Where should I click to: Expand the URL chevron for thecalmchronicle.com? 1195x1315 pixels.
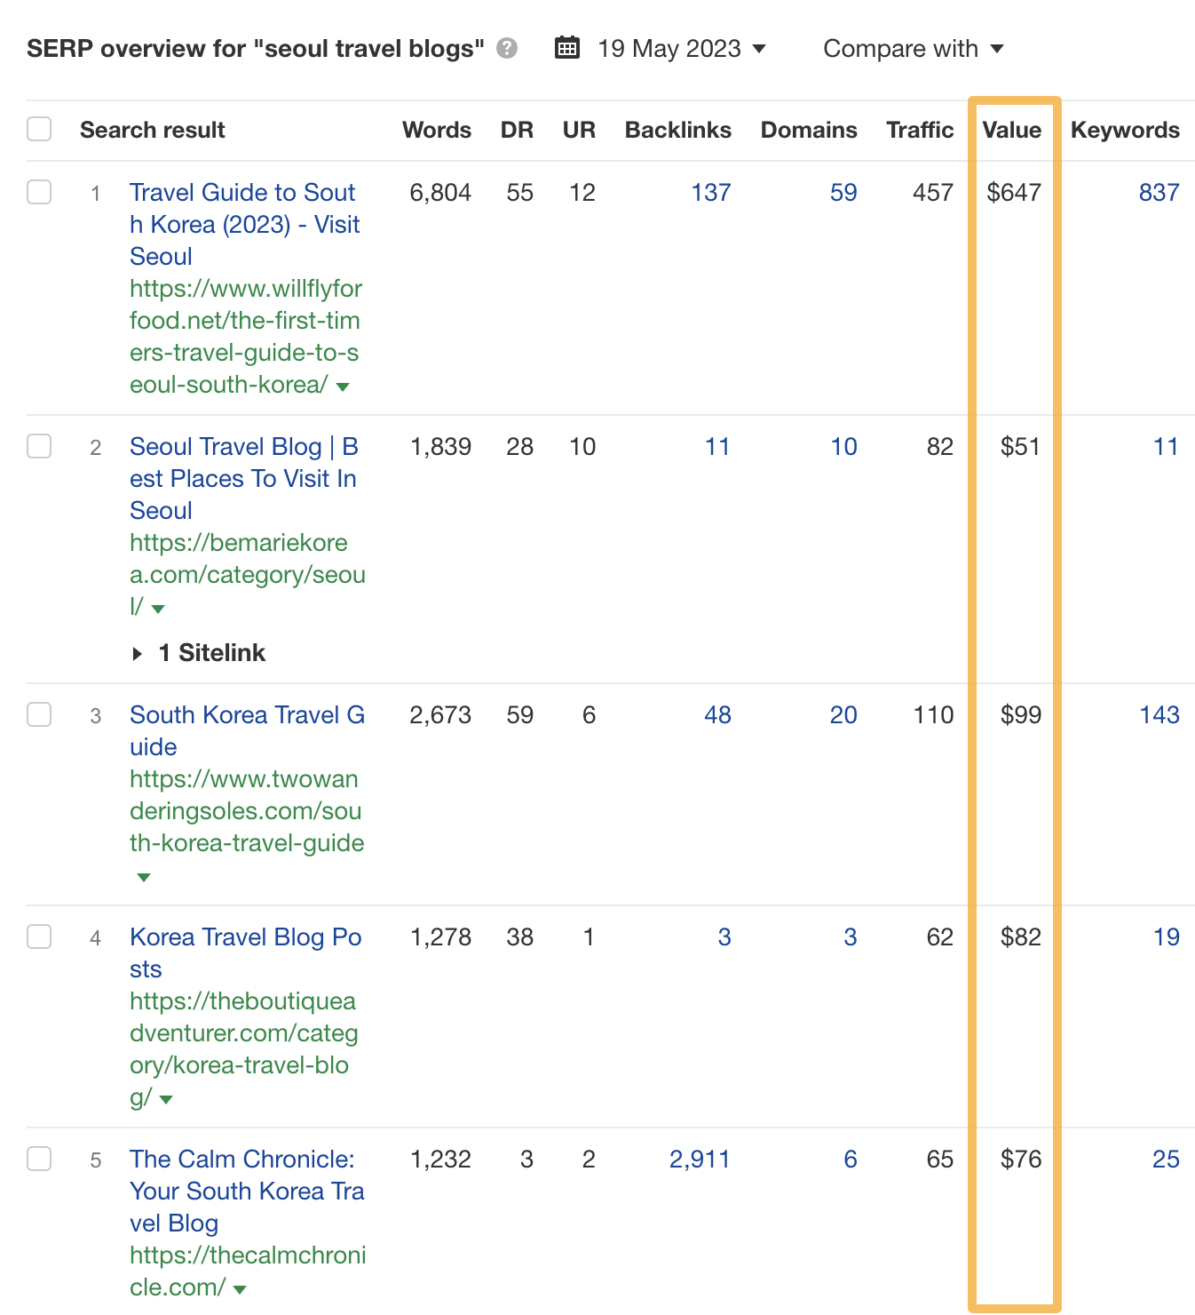(238, 1288)
